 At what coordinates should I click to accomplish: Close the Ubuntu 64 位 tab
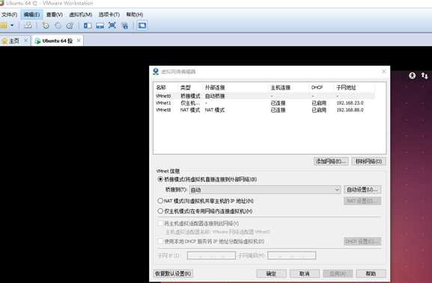pyautogui.click(x=79, y=40)
